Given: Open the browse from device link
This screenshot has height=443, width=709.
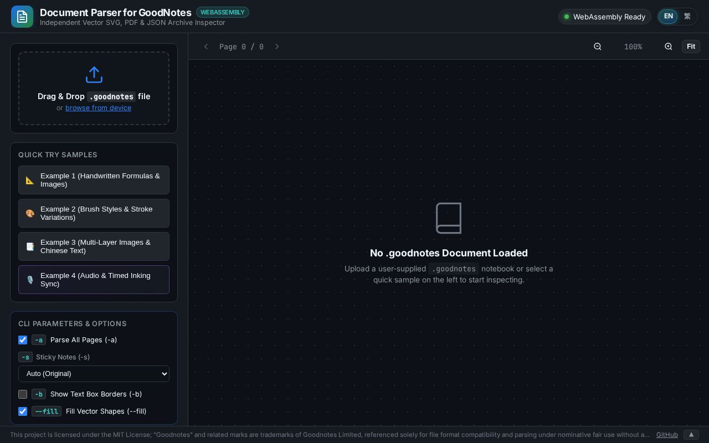Looking at the screenshot, I should pyautogui.click(x=98, y=108).
